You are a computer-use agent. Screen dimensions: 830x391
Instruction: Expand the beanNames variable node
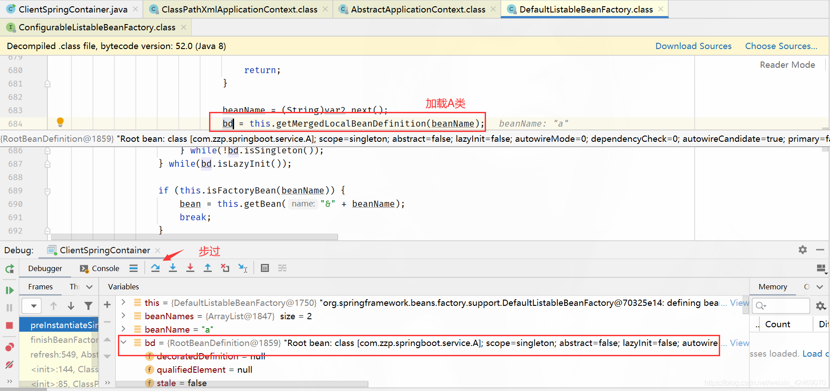(x=124, y=316)
